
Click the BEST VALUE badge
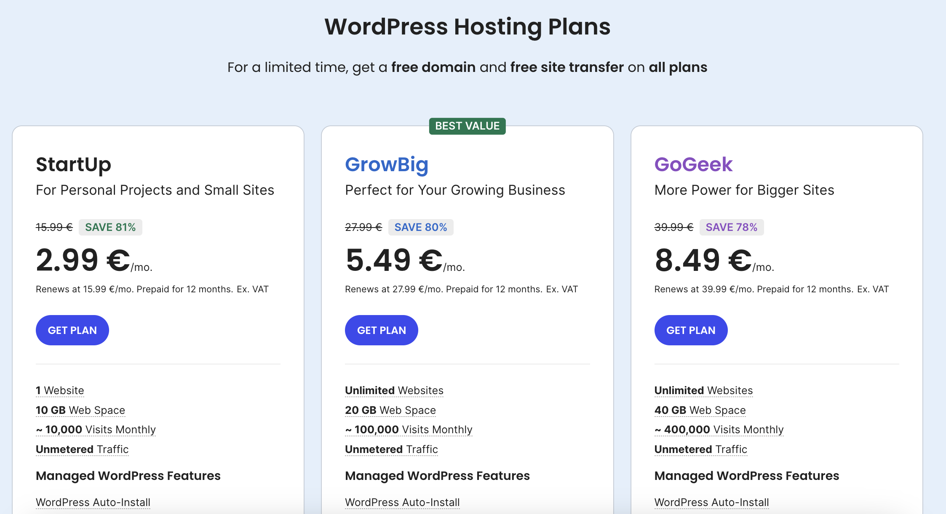(x=467, y=126)
